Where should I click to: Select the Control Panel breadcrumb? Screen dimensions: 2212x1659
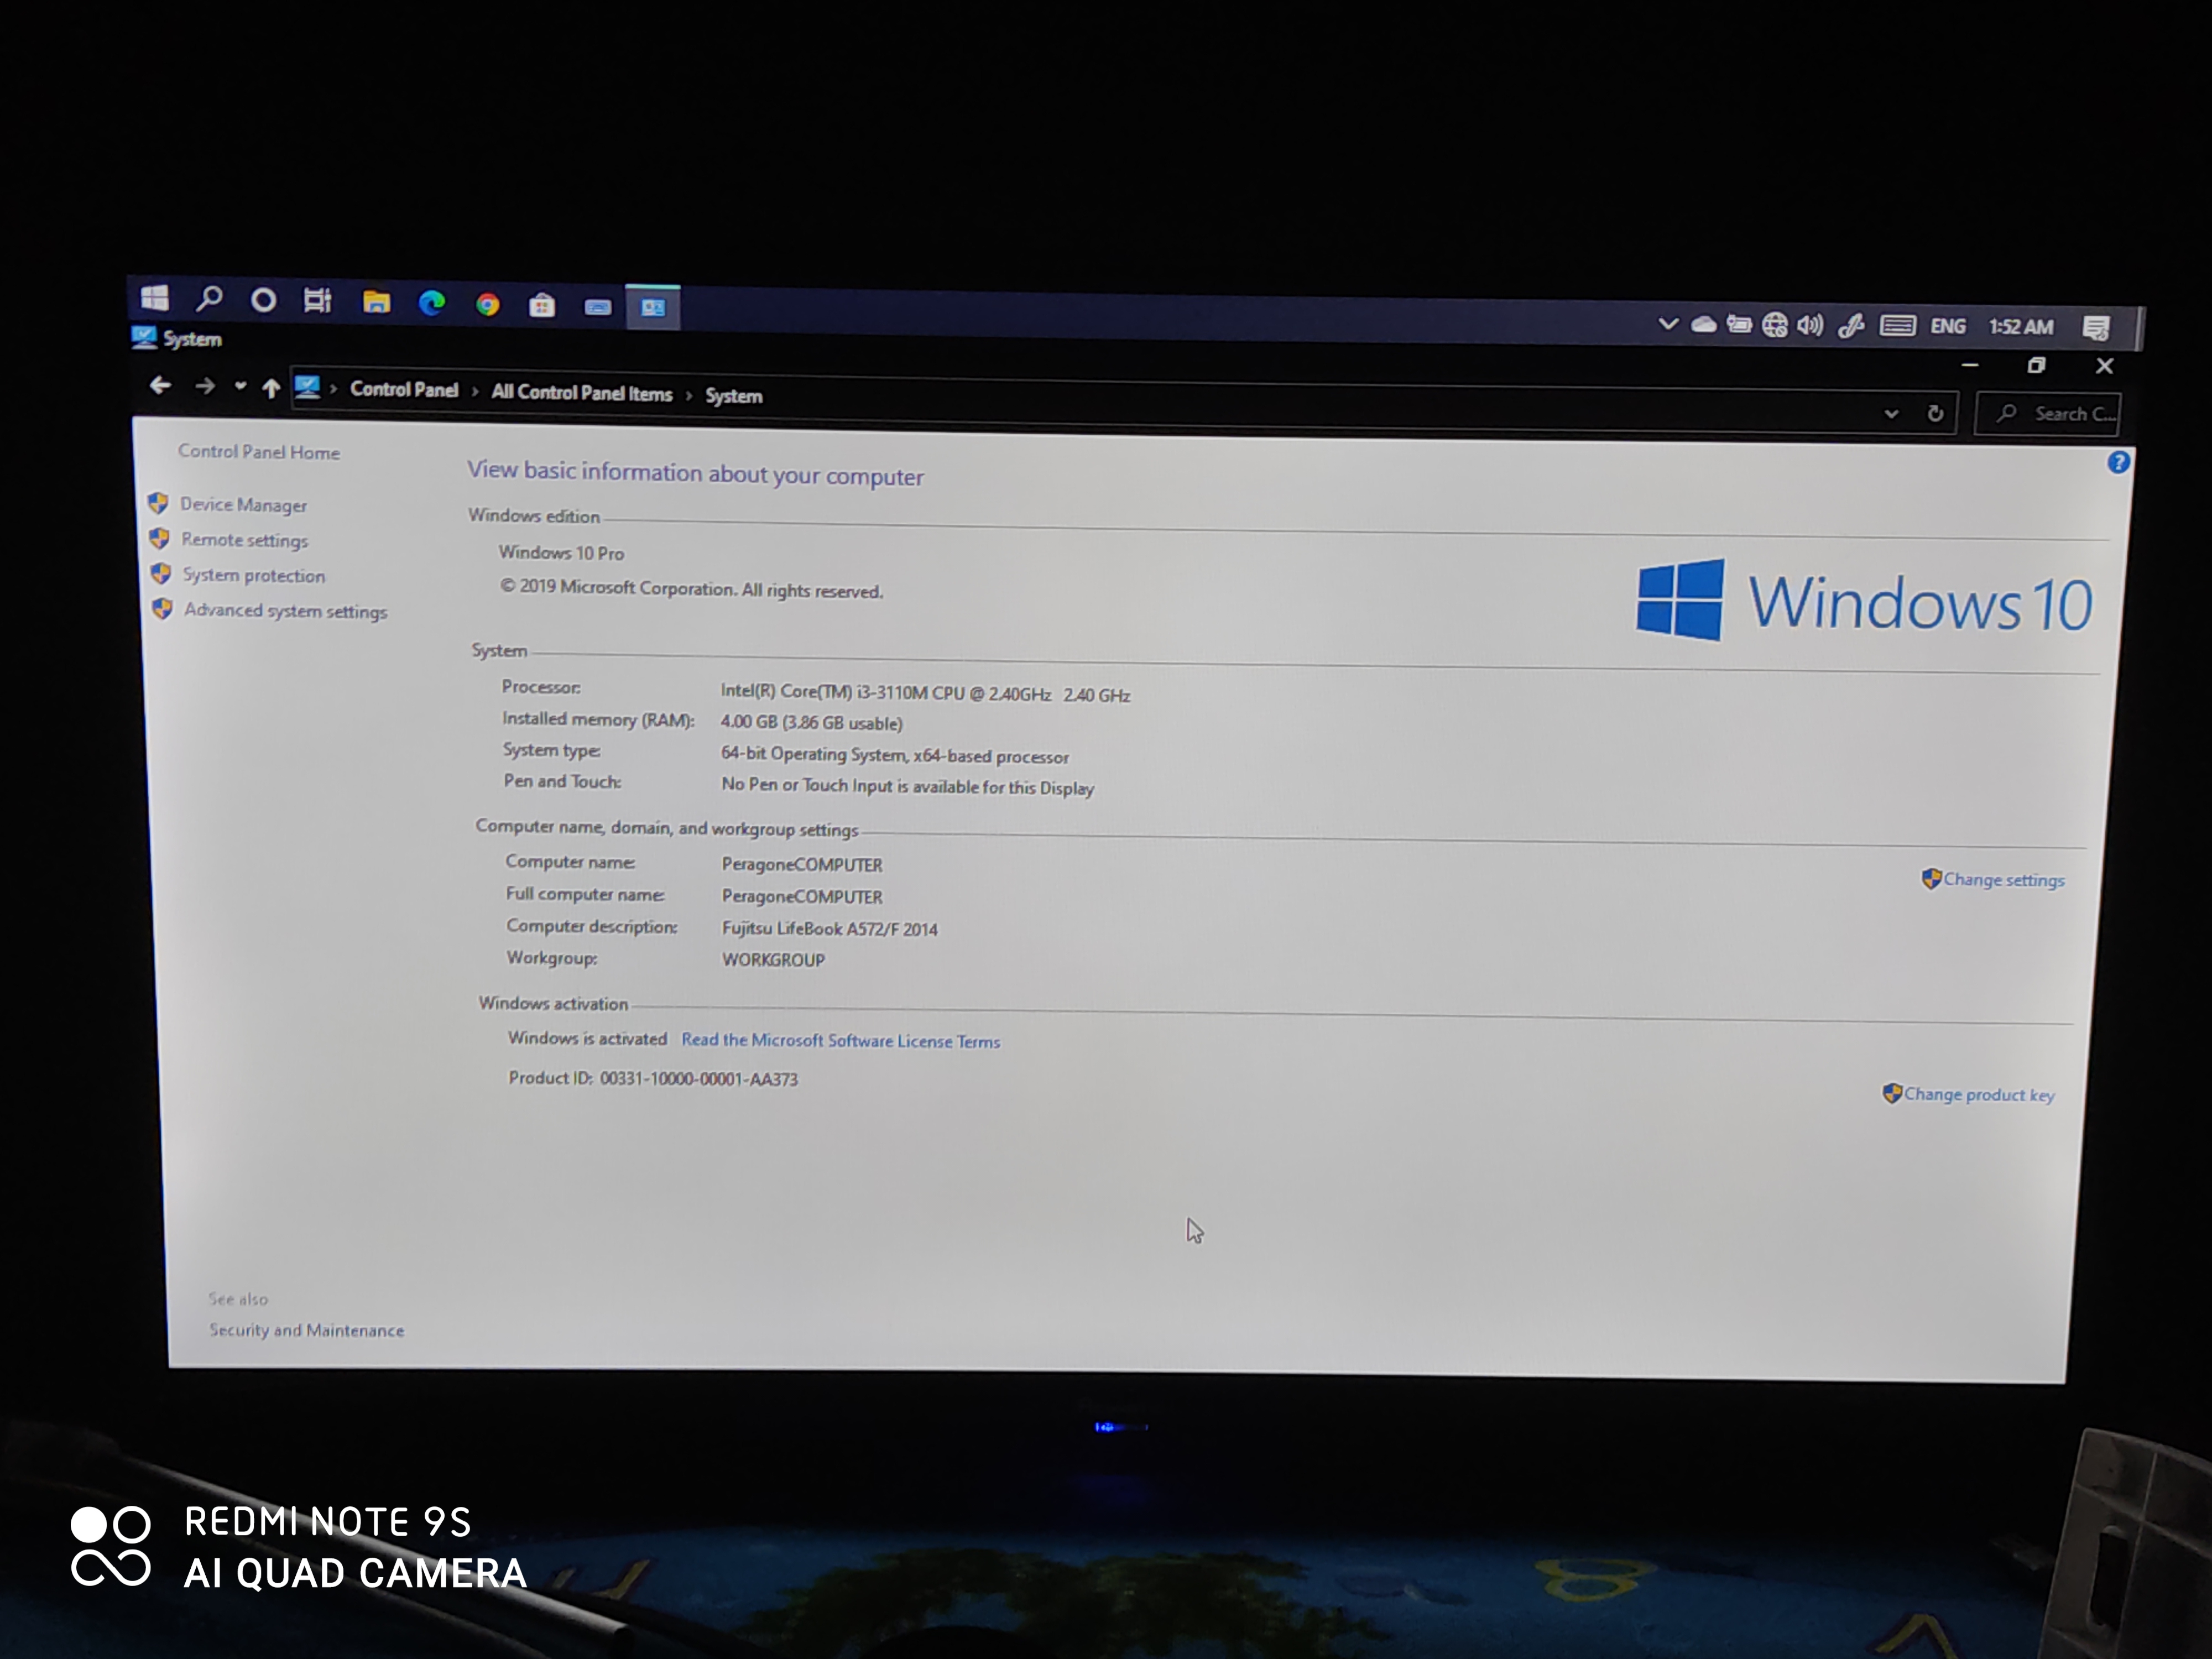pos(404,390)
